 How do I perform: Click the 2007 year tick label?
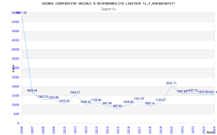(x=32, y=130)
